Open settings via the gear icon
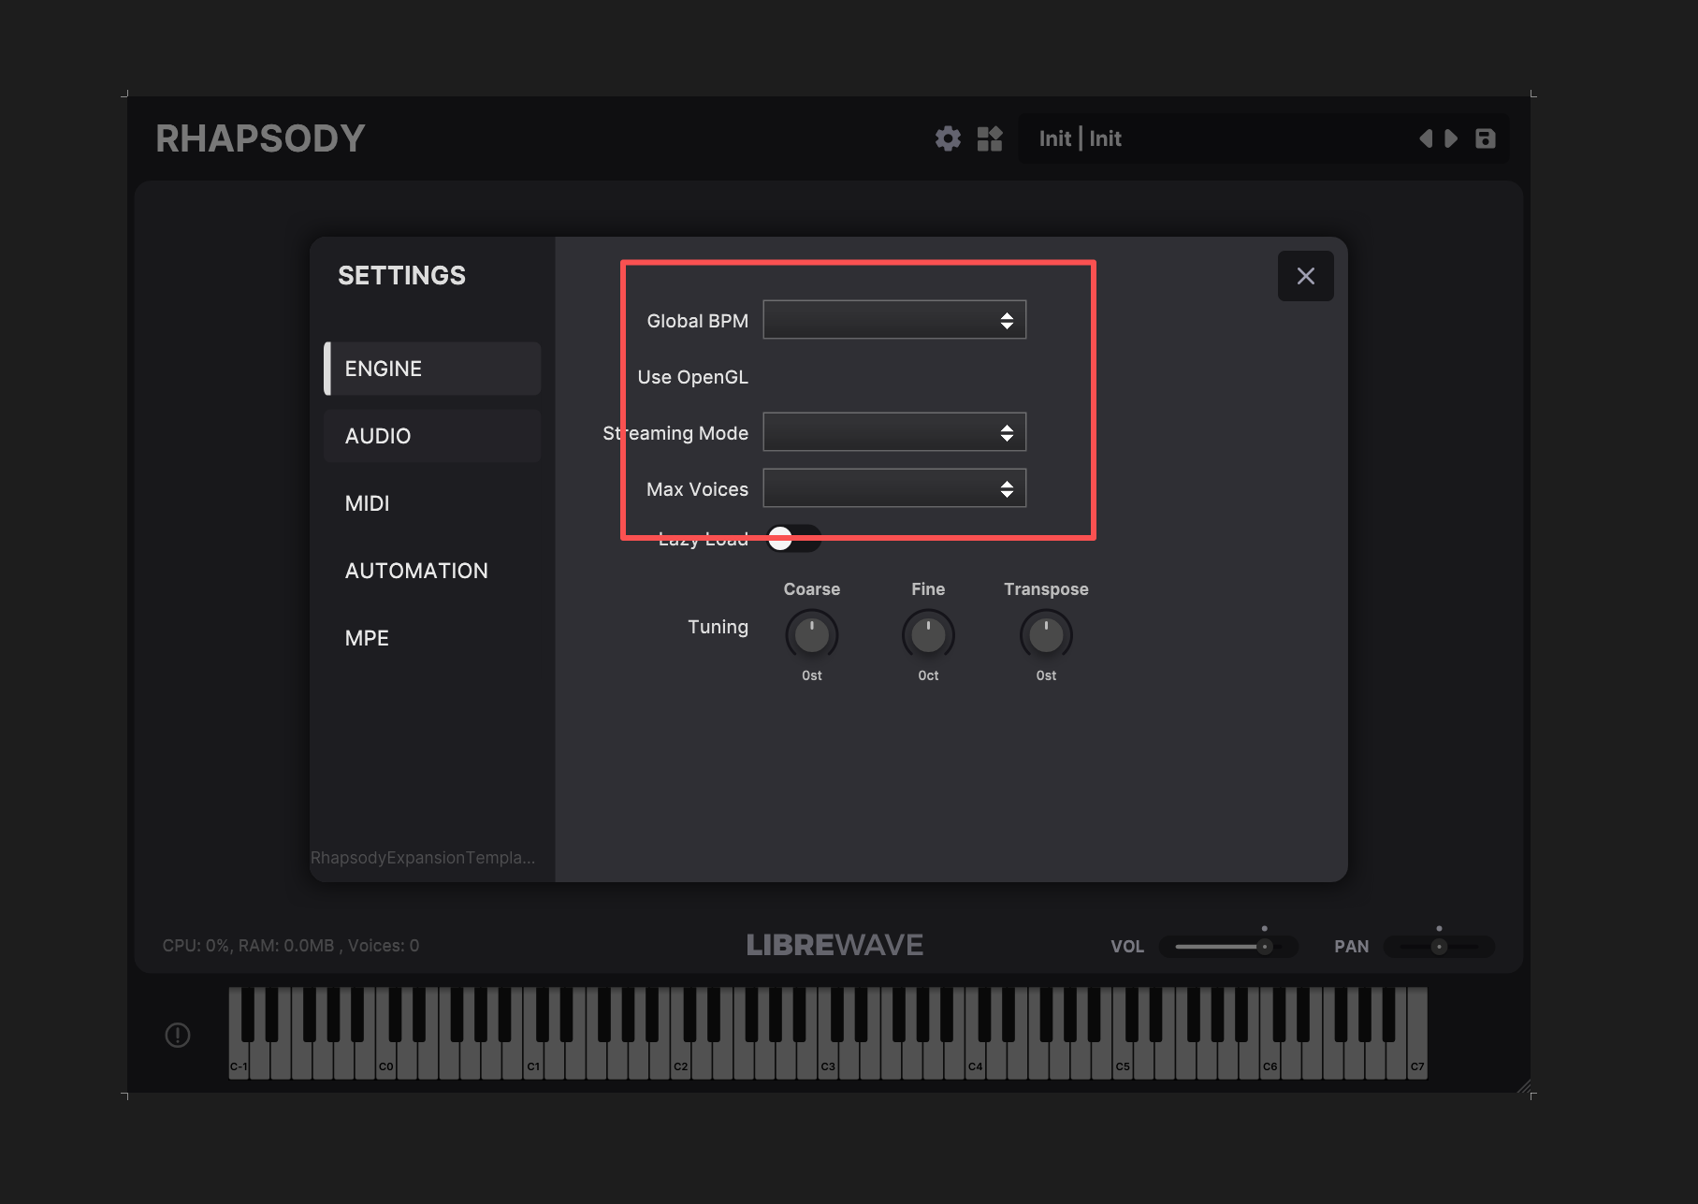The image size is (1698, 1204). click(948, 138)
